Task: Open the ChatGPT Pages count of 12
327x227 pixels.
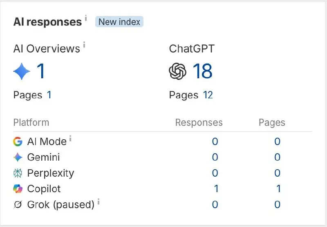Action: click(x=208, y=95)
